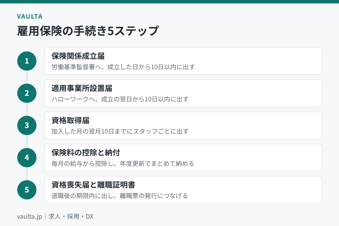Click the VAULTA brand label
This screenshot has width=339, height=226.
30,16
